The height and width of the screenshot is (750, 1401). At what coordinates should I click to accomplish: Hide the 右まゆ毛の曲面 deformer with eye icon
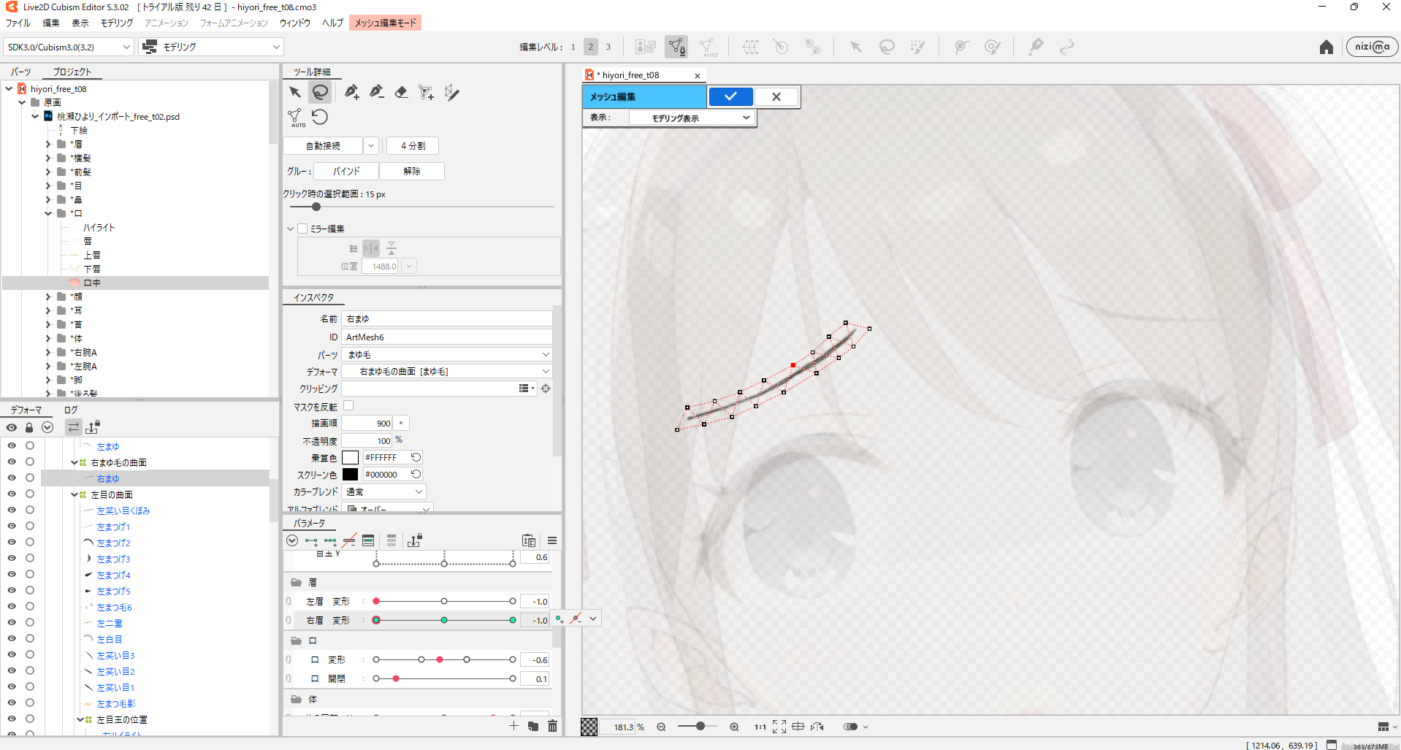12,462
